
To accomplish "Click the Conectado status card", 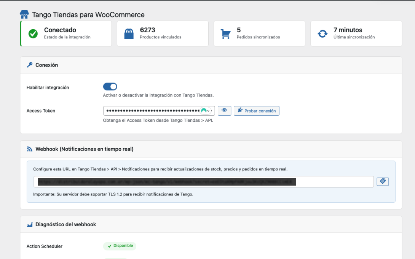I will (x=66, y=33).
